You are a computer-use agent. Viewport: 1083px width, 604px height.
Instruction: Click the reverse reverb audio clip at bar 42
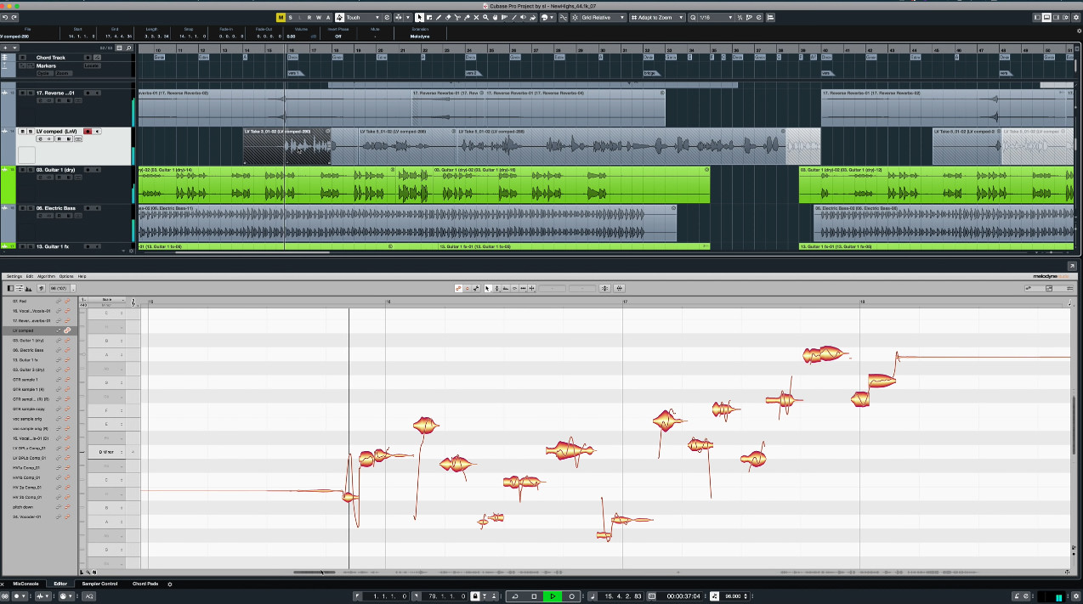(x=942, y=109)
